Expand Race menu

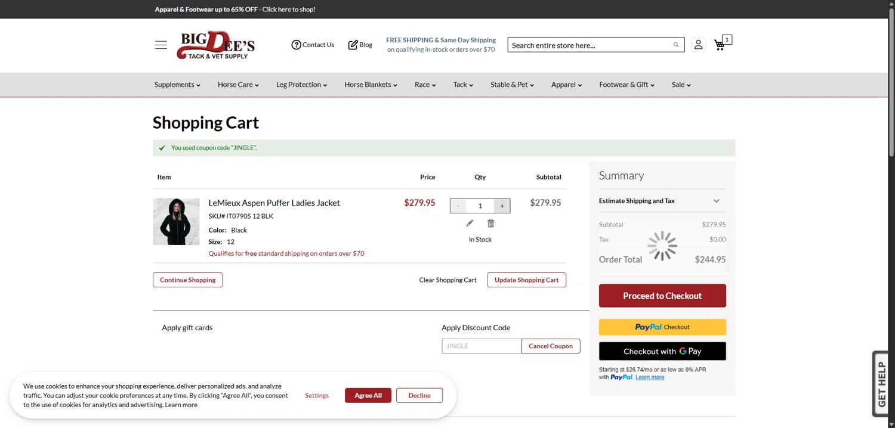coord(425,85)
